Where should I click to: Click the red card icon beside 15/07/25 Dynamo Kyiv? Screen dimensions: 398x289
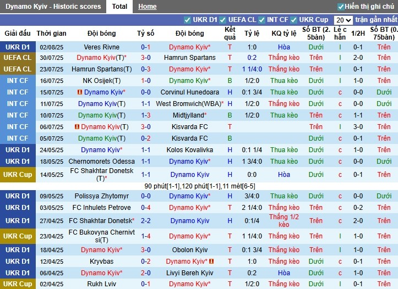pyautogui.click(x=80, y=92)
